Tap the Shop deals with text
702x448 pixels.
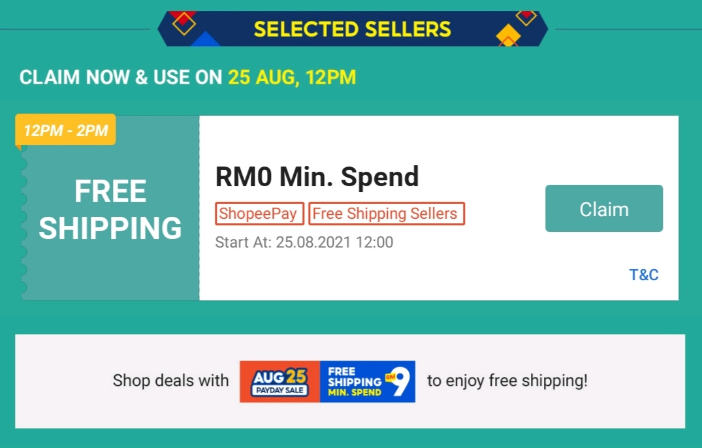click(170, 381)
